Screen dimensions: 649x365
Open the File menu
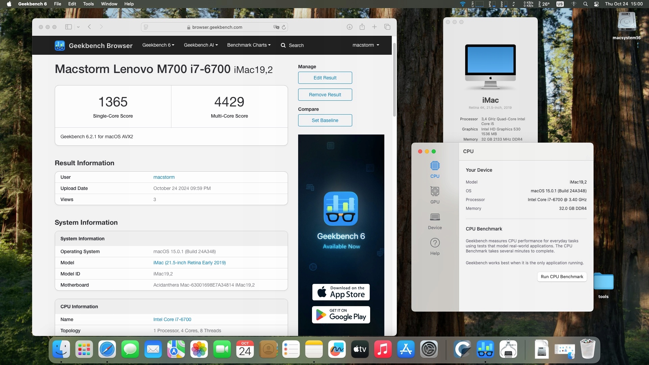point(57,4)
